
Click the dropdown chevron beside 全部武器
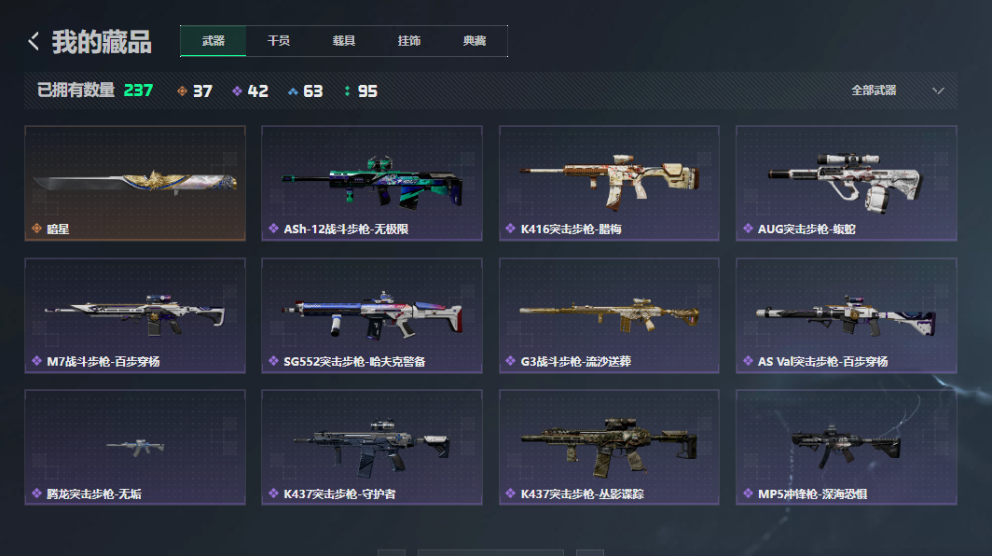pos(938,90)
